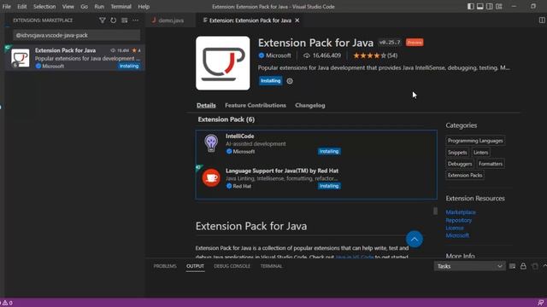Toggle the primary side bar layout icon

[471, 6]
